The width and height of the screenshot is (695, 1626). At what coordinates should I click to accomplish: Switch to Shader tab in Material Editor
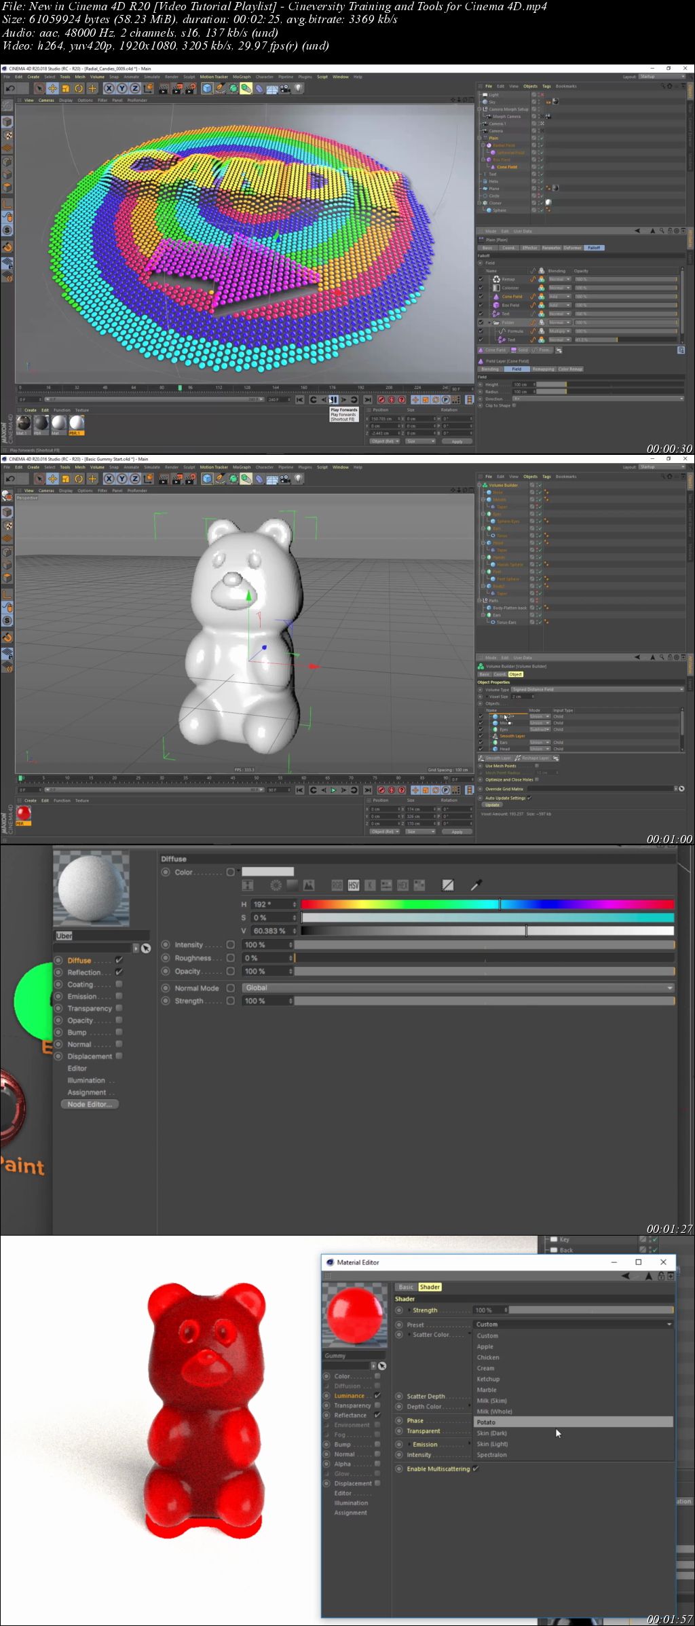430,1287
